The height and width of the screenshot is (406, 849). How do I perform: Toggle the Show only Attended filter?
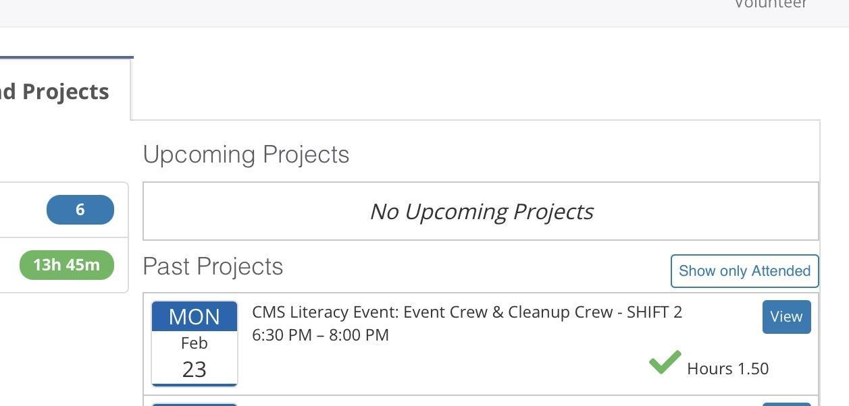click(744, 271)
